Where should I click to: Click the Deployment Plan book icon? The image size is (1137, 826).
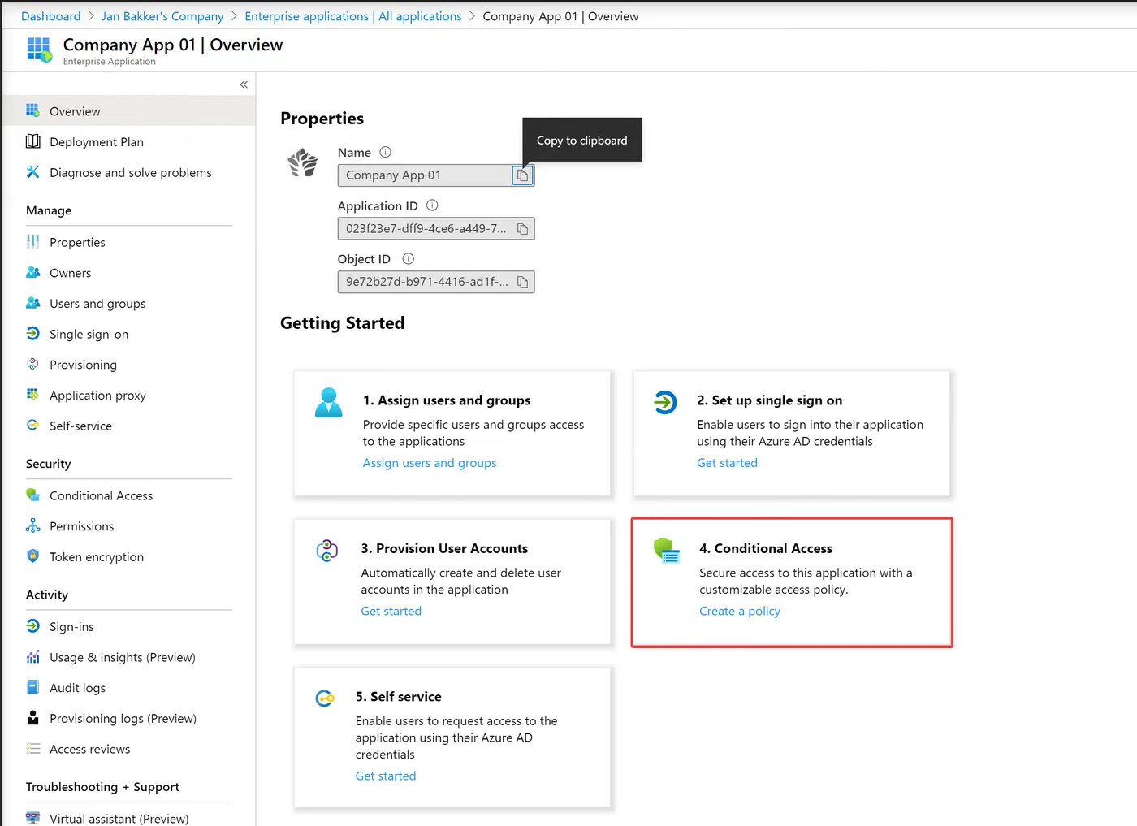[x=32, y=141]
